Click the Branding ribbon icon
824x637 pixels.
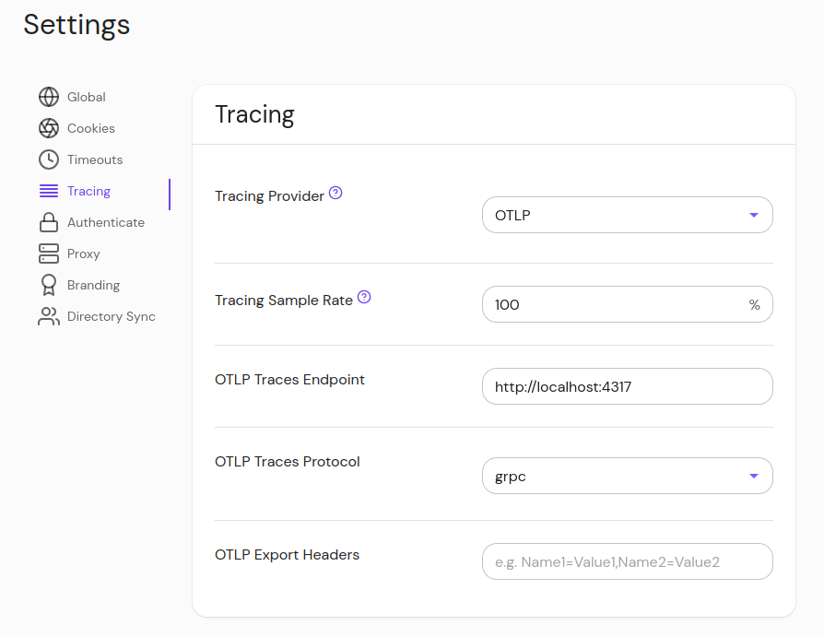point(48,285)
